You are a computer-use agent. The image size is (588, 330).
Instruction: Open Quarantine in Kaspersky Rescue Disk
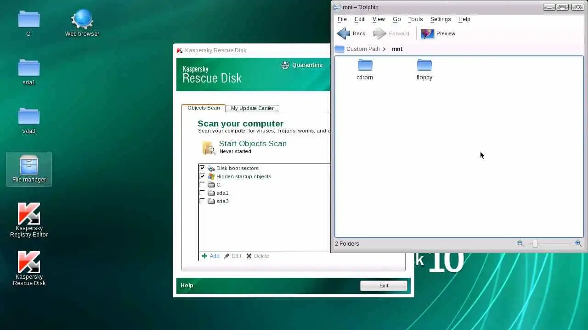click(302, 65)
